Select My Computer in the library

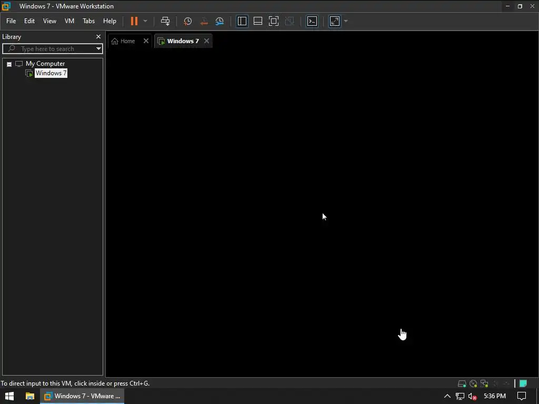tap(45, 64)
